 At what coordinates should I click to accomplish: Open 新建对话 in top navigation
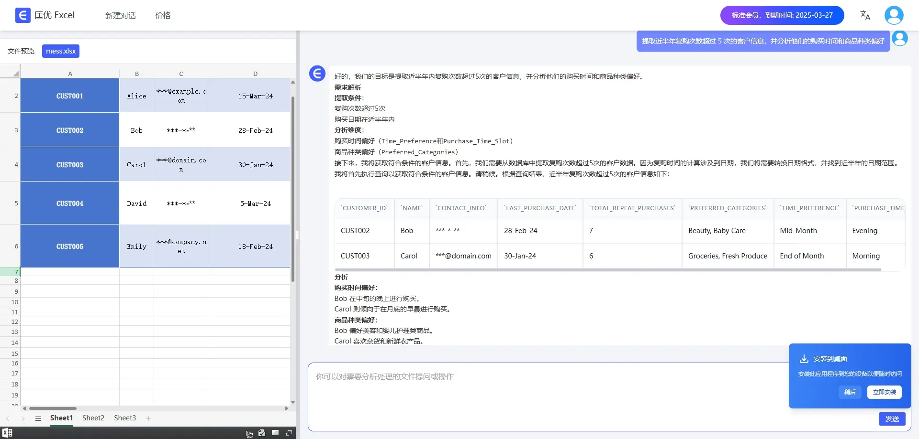pyautogui.click(x=121, y=15)
